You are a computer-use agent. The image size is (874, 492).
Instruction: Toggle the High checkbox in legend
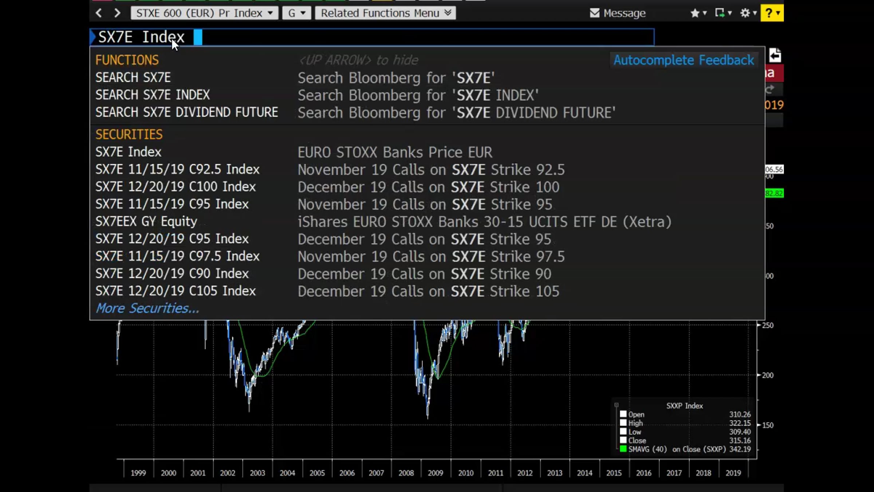(623, 423)
